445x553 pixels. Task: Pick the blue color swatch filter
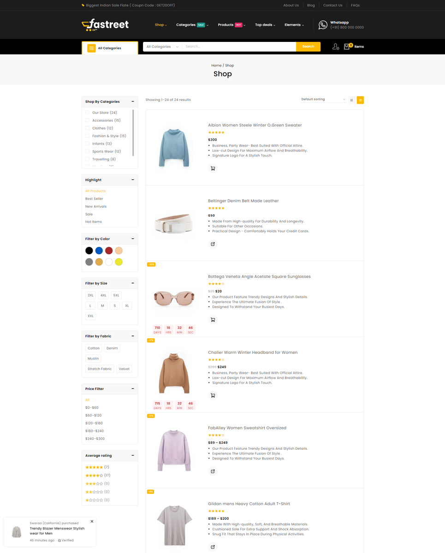[x=99, y=251]
